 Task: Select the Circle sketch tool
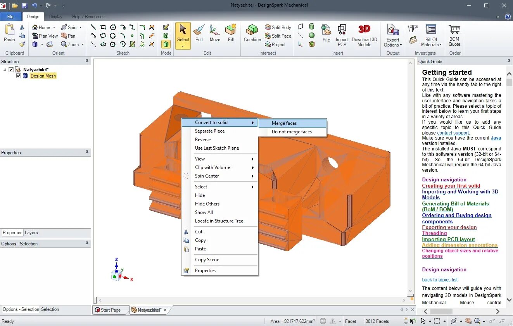(x=113, y=27)
